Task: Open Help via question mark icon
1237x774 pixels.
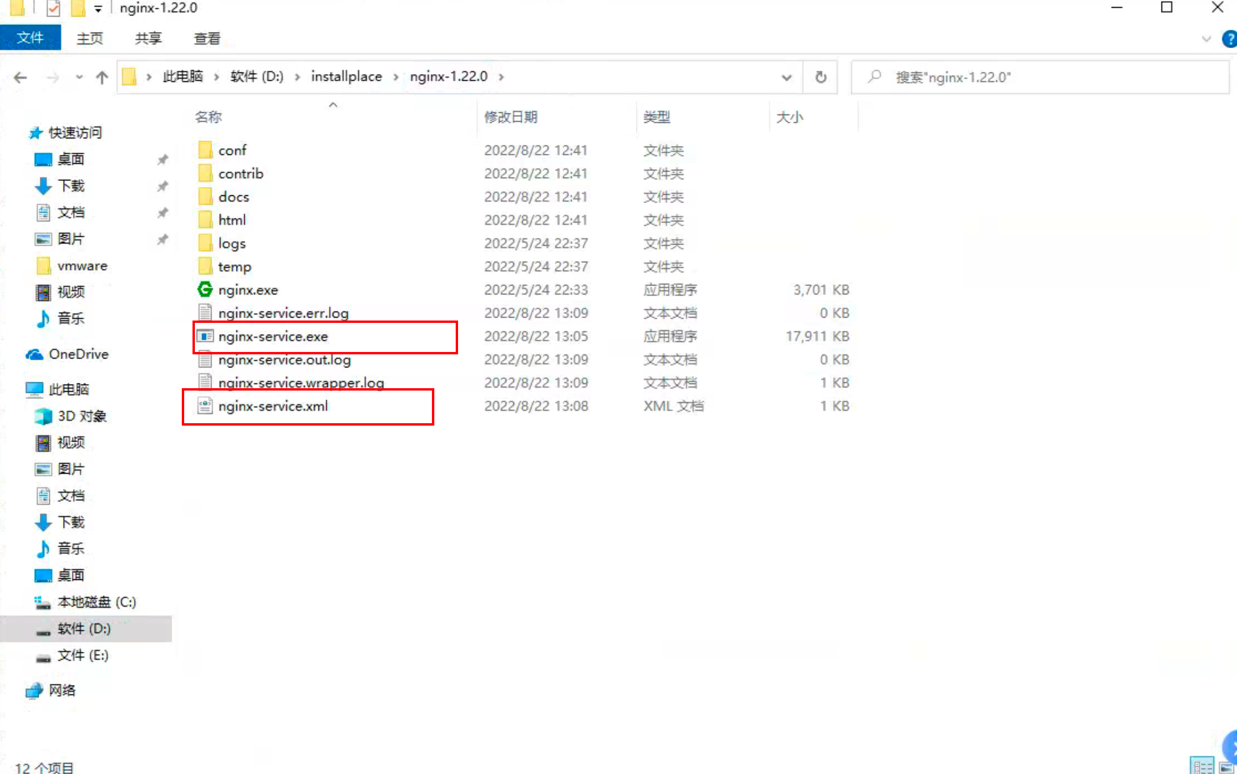Action: tap(1229, 39)
